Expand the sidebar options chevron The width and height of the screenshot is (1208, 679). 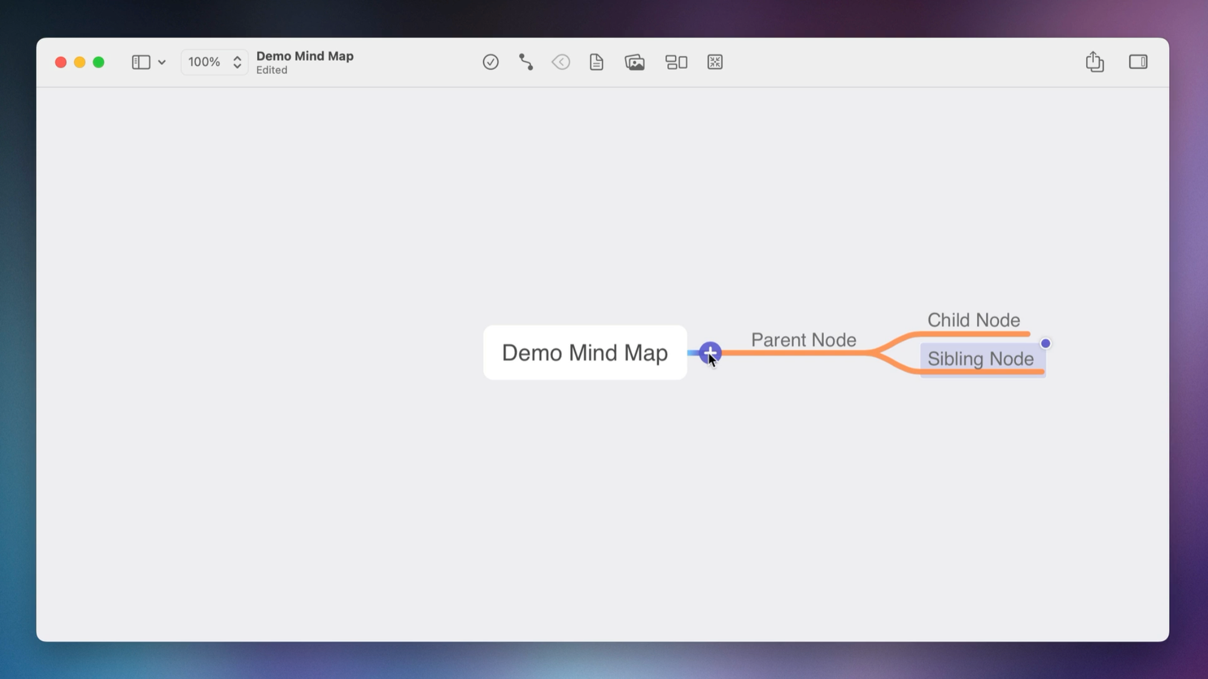click(162, 62)
